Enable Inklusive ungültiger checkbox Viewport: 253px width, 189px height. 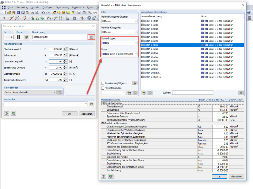pos(103,83)
